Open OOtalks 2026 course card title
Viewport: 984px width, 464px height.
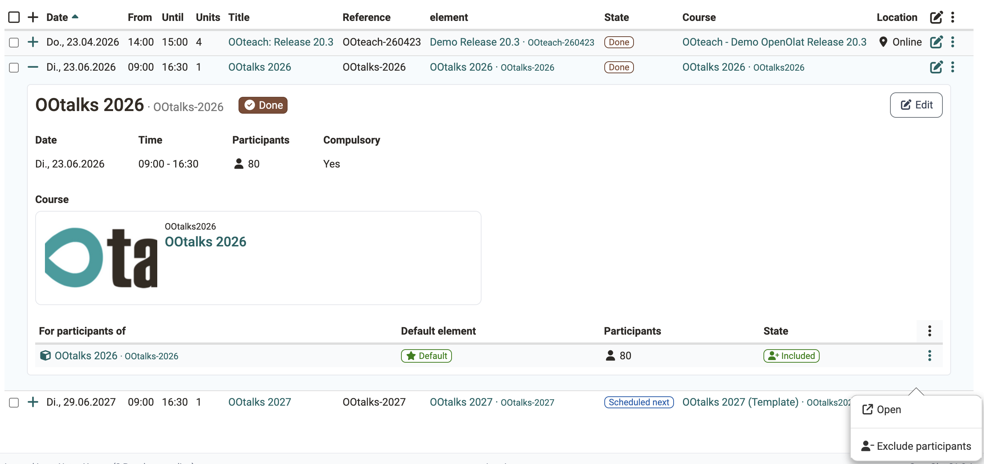coord(206,242)
